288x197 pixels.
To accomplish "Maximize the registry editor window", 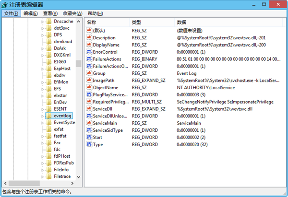I will (264, 4).
